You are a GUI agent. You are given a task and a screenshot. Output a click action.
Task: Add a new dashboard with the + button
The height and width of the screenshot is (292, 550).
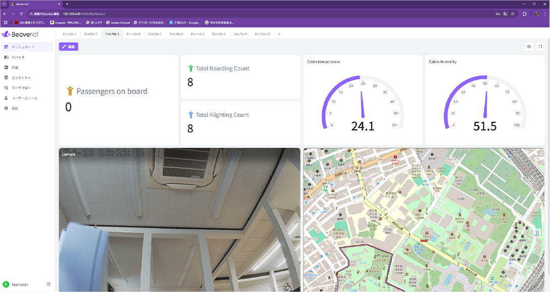(279, 34)
